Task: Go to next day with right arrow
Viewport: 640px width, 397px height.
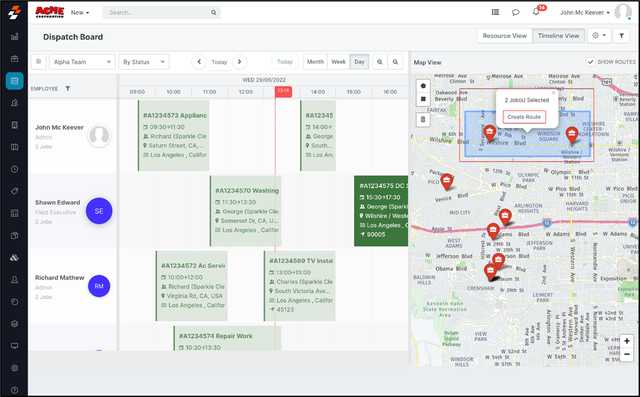Action: point(239,62)
